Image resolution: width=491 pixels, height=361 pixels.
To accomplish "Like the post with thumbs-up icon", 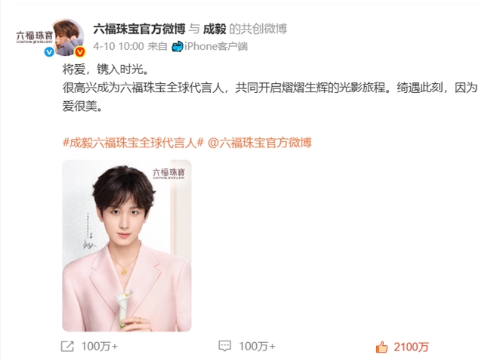I will tap(381, 347).
